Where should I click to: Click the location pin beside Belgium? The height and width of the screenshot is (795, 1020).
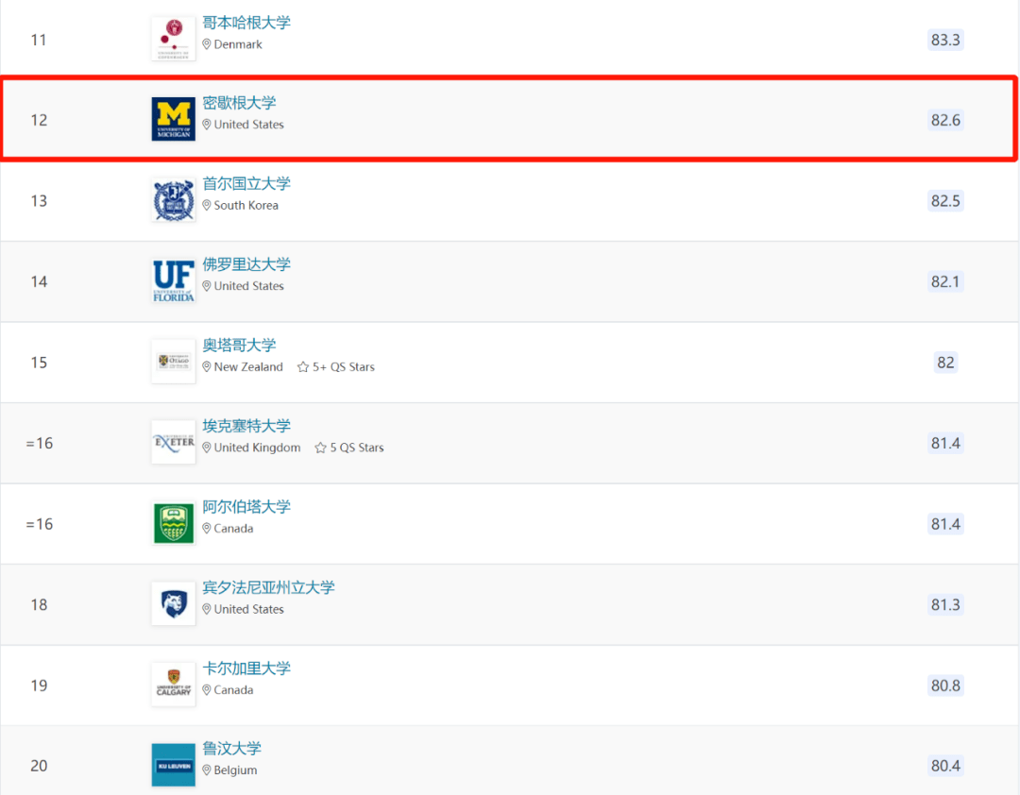point(206,770)
